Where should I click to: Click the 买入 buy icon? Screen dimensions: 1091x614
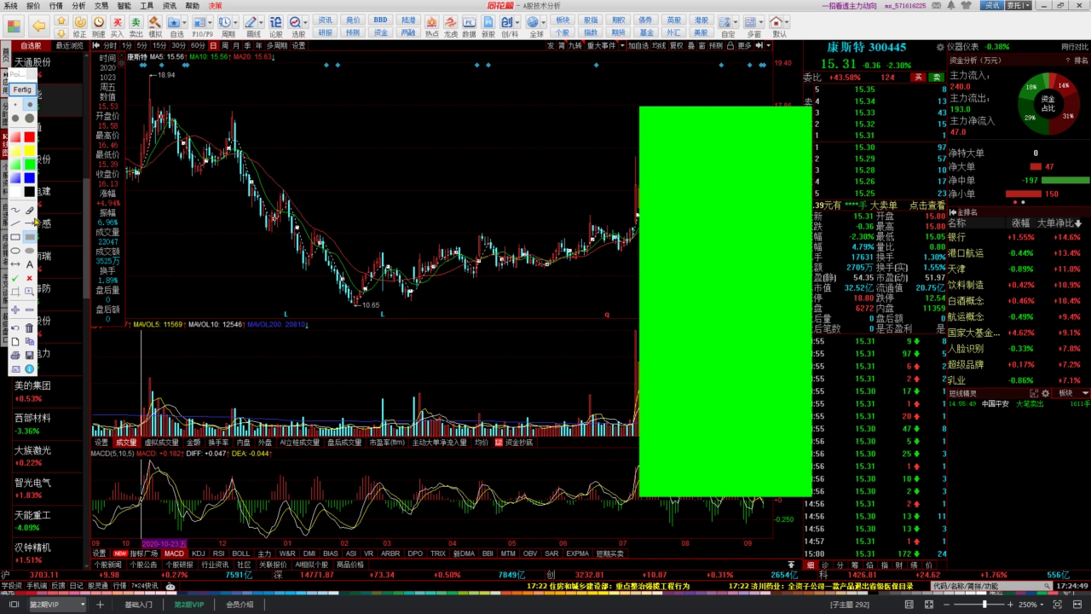pos(117,26)
